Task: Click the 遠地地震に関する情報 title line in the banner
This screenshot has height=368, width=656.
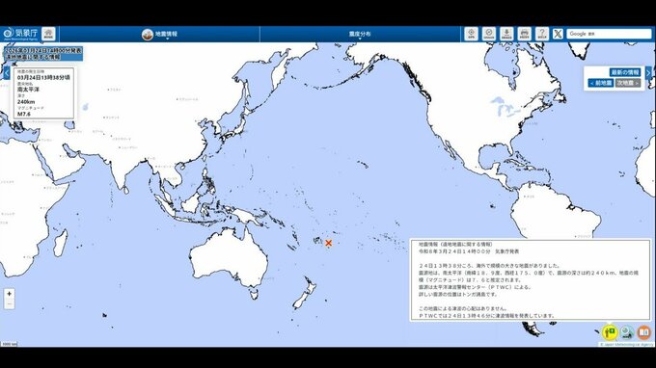Action: [x=32, y=57]
